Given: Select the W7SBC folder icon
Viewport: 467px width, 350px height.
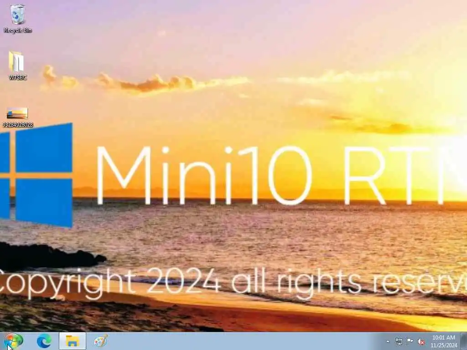Looking at the screenshot, I should (x=16, y=62).
